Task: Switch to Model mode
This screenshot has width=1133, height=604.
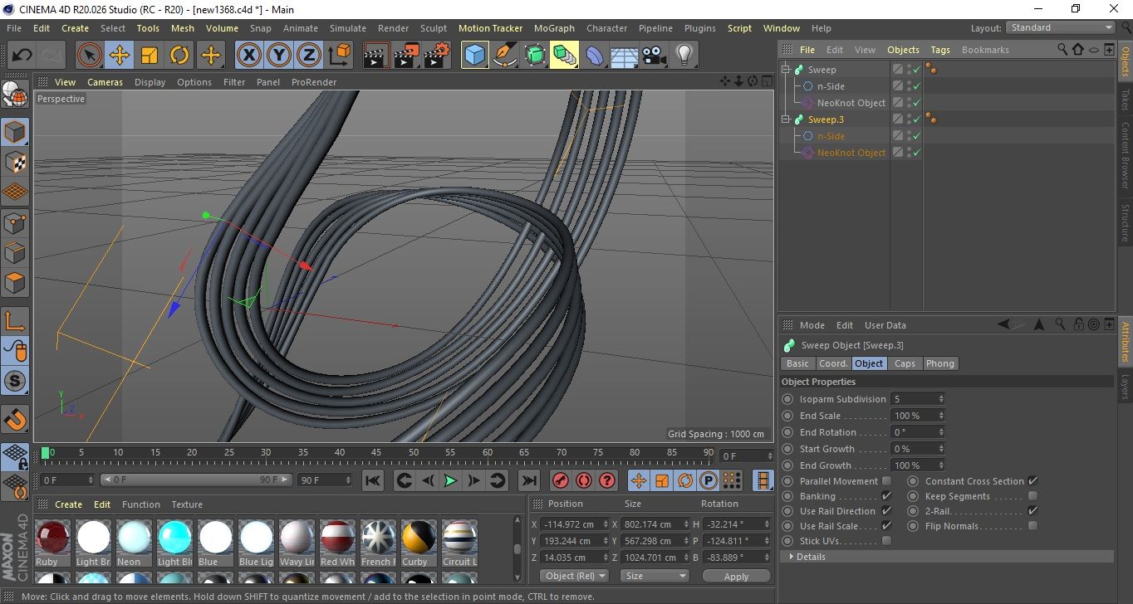Action: [16, 133]
